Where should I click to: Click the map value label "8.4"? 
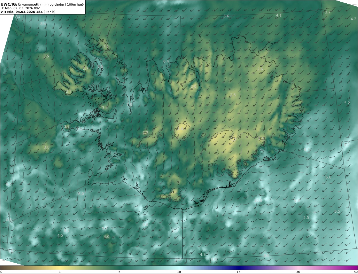[x=43, y=24]
